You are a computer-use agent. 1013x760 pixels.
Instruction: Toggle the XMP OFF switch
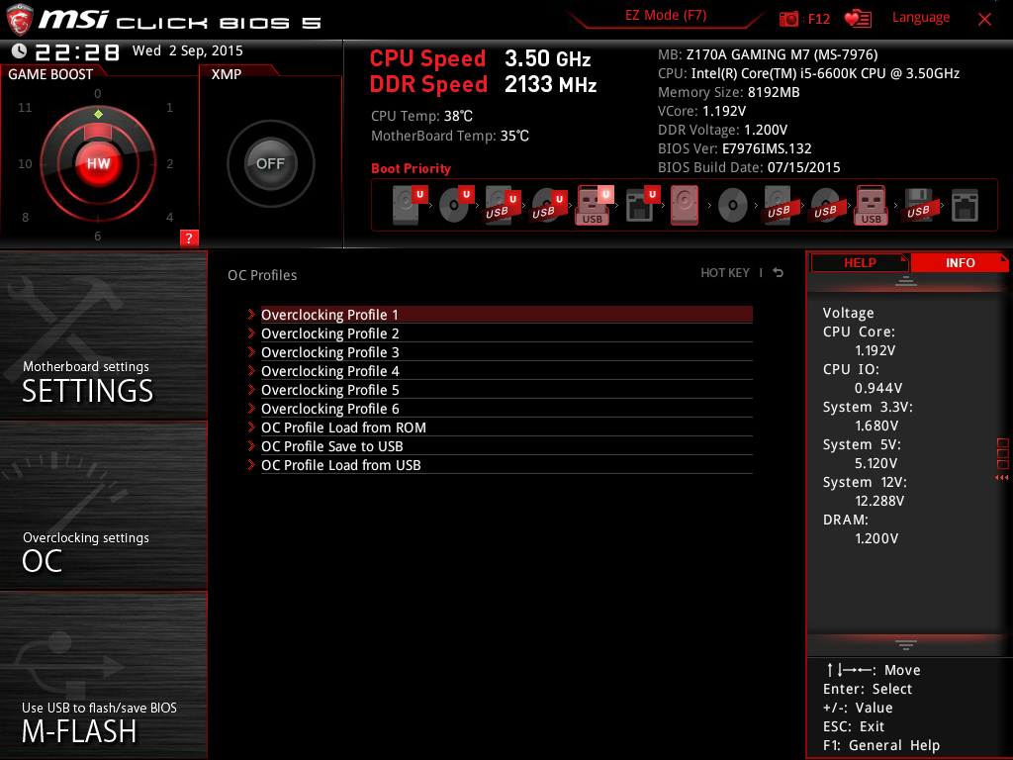(271, 163)
